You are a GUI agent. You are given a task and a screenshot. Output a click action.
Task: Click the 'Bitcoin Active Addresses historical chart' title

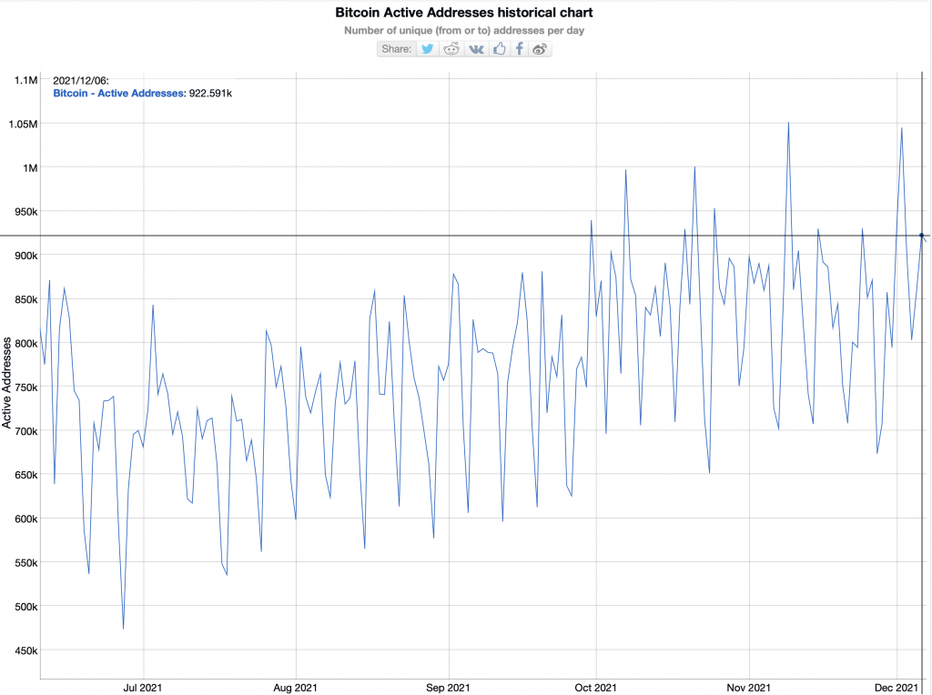point(464,13)
